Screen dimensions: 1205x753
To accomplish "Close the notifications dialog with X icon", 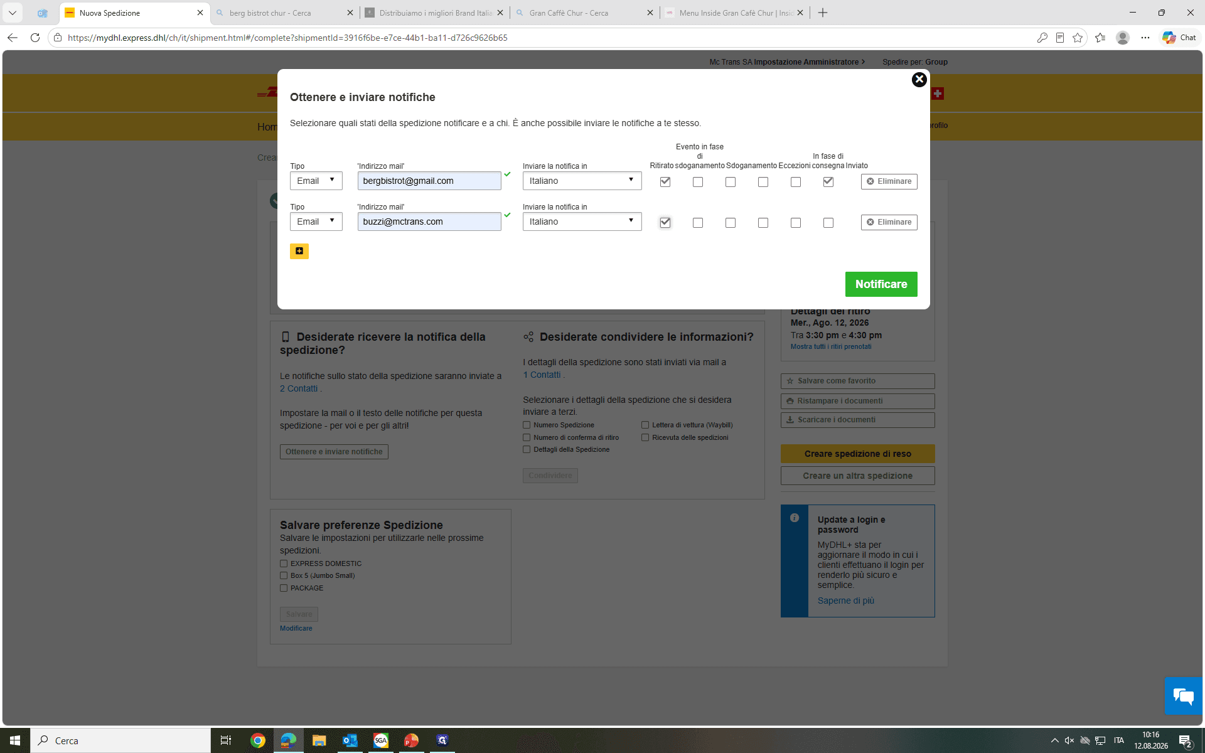I will point(919,80).
